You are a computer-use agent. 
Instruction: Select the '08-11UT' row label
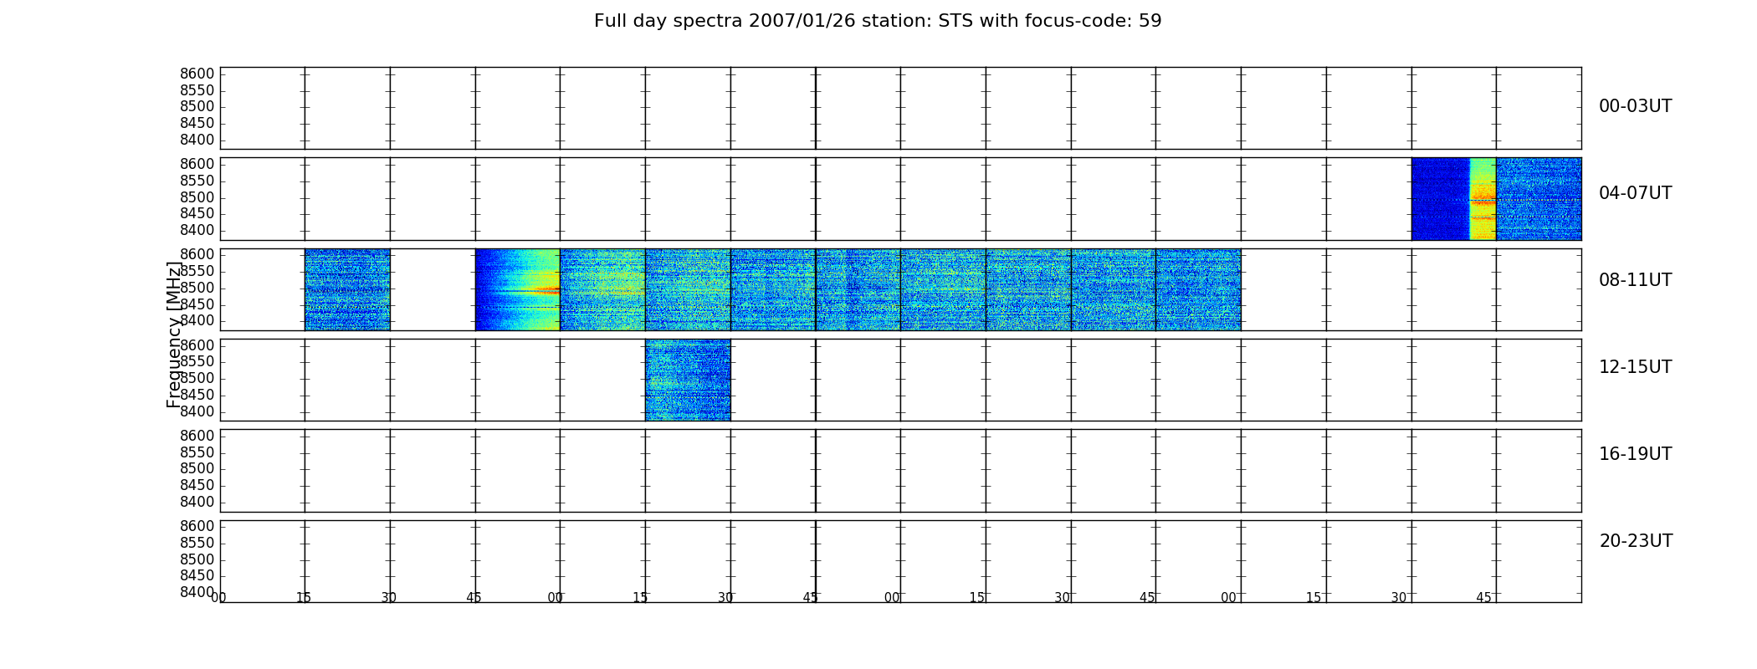click(1635, 280)
